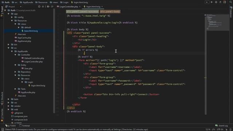Expand the Repository folder
The width and height of the screenshot is (233, 131).
(x=15, y=72)
